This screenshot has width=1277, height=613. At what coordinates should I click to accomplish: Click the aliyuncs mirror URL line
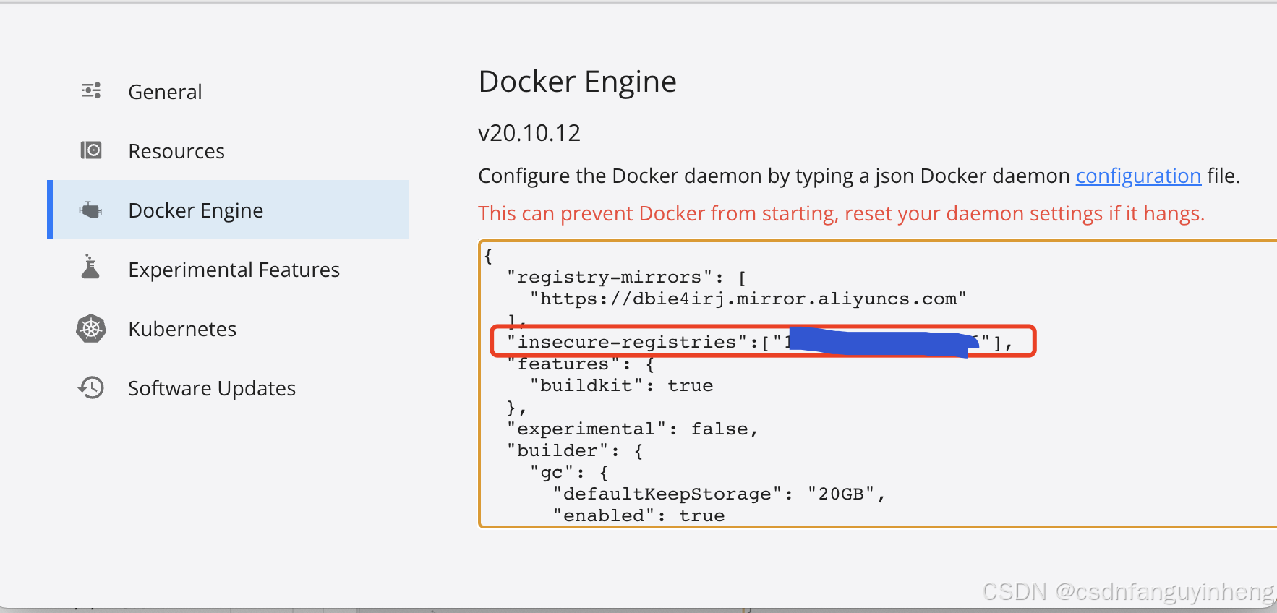tap(748, 299)
